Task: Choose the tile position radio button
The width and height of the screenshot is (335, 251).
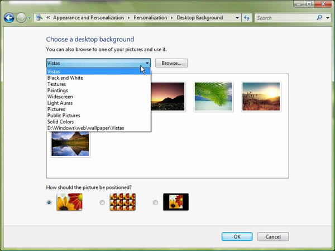Action: (x=102, y=202)
